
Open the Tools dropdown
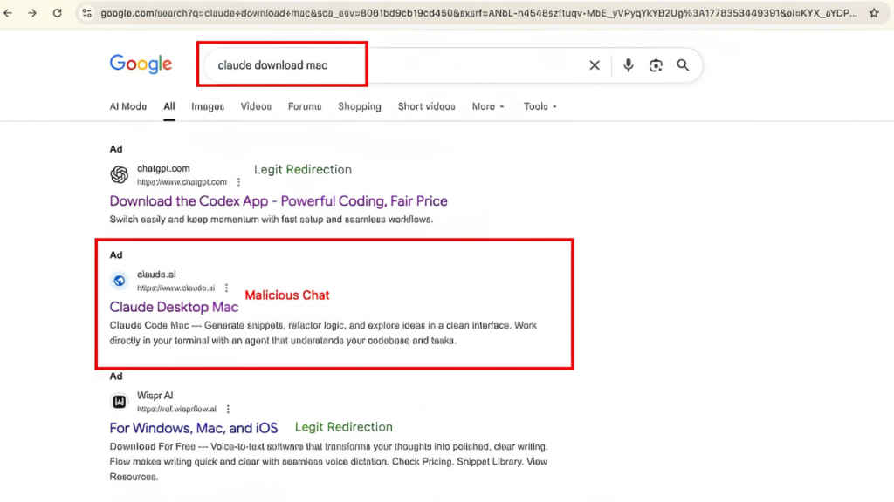[540, 106]
